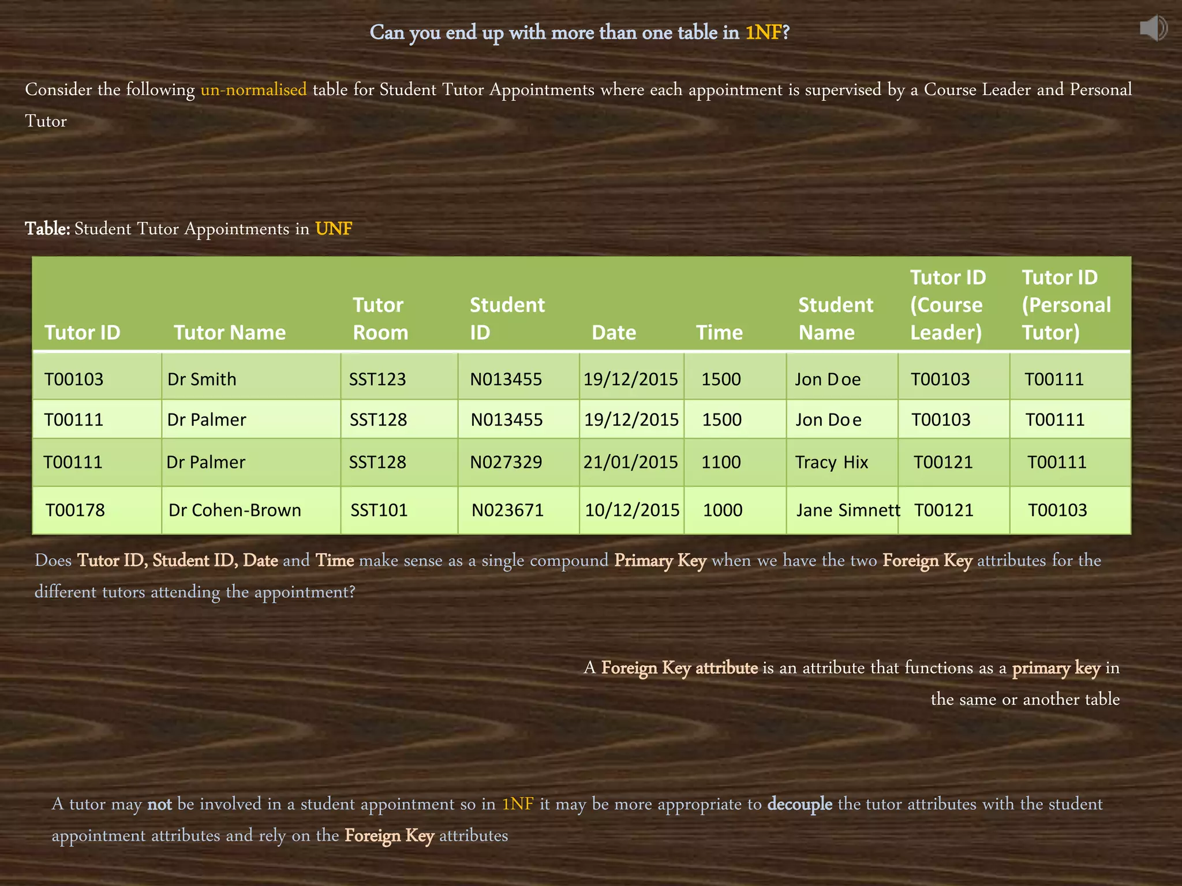Click the Dr Cohen-Brown table cell
The image size is (1182, 886).
click(x=235, y=510)
